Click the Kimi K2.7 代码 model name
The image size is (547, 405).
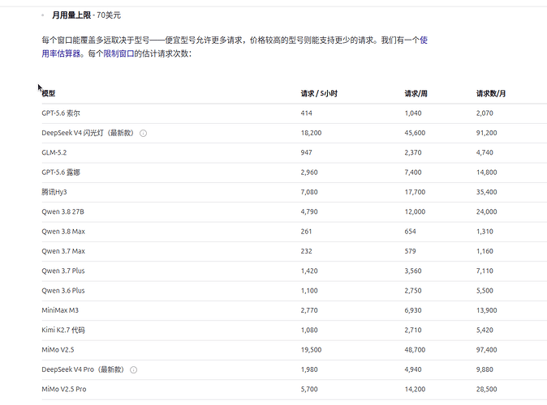63,330
